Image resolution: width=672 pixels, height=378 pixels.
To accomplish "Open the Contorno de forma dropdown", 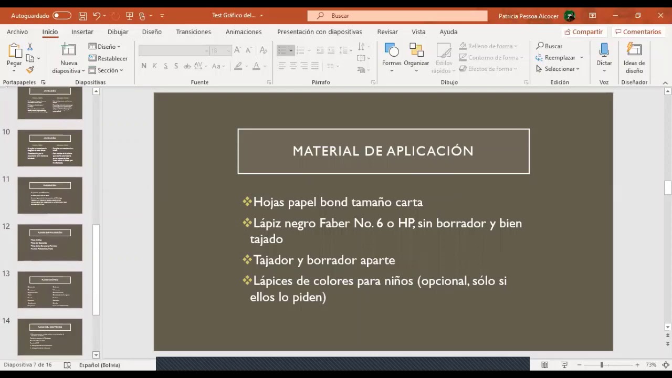I will 491,58.
